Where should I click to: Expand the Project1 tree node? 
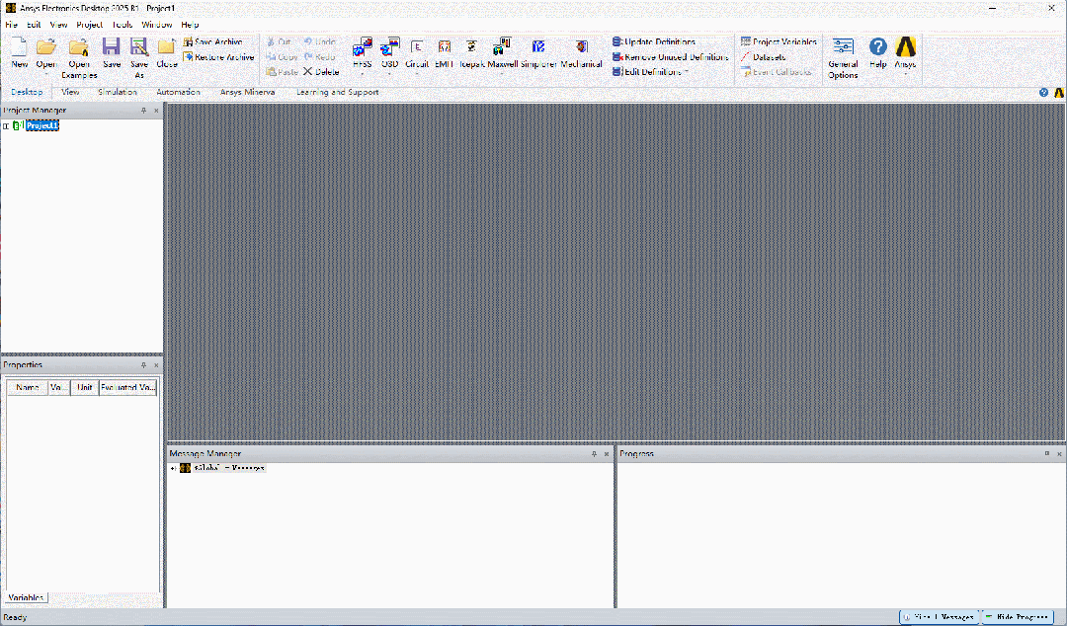(6, 125)
